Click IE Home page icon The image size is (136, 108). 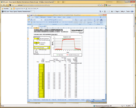[x=100, y=11]
